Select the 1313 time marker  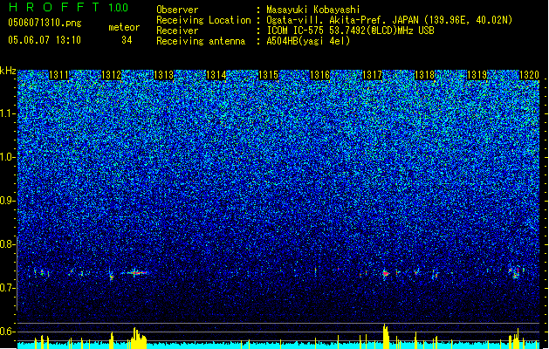163,75
